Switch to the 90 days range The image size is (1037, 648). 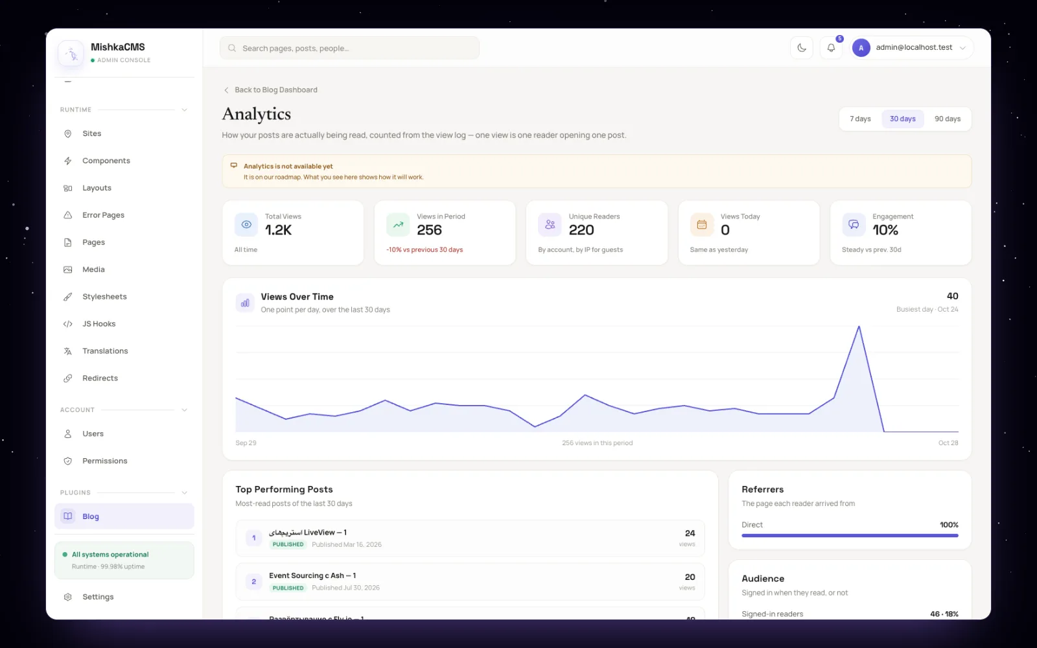(948, 119)
